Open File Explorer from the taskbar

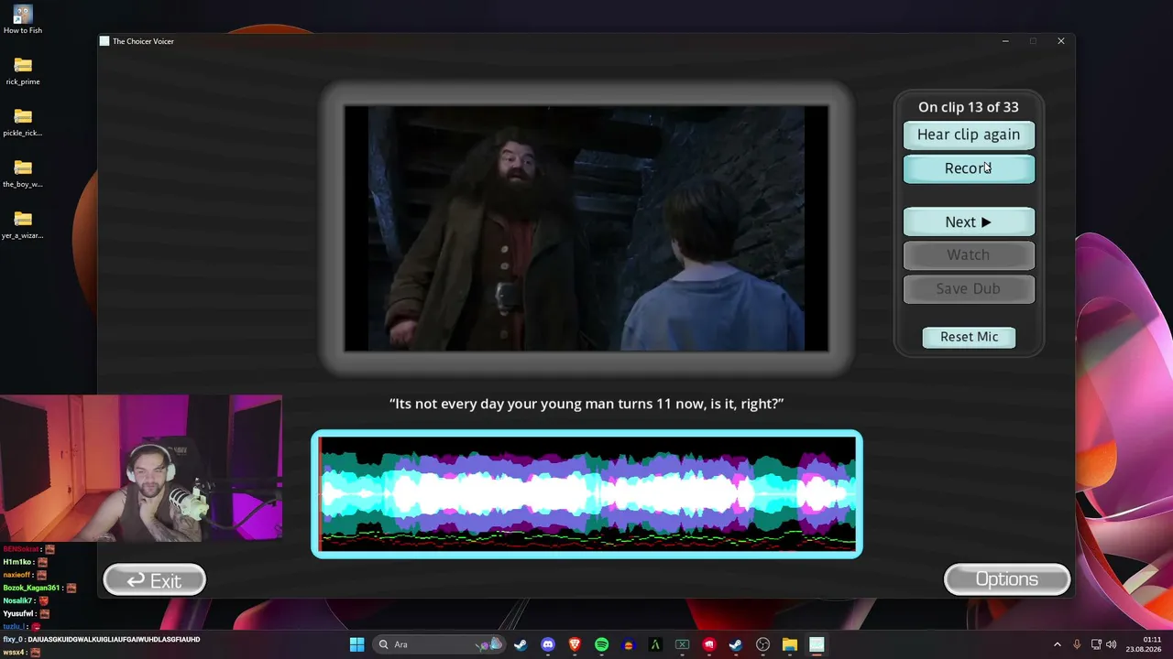pyautogui.click(x=789, y=644)
